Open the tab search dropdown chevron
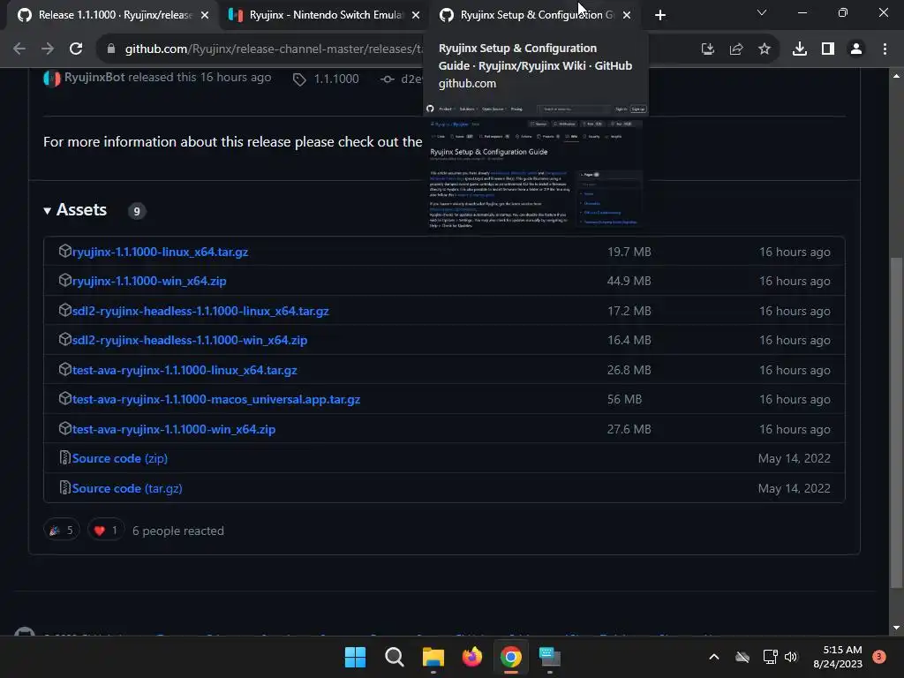 [x=762, y=12]
